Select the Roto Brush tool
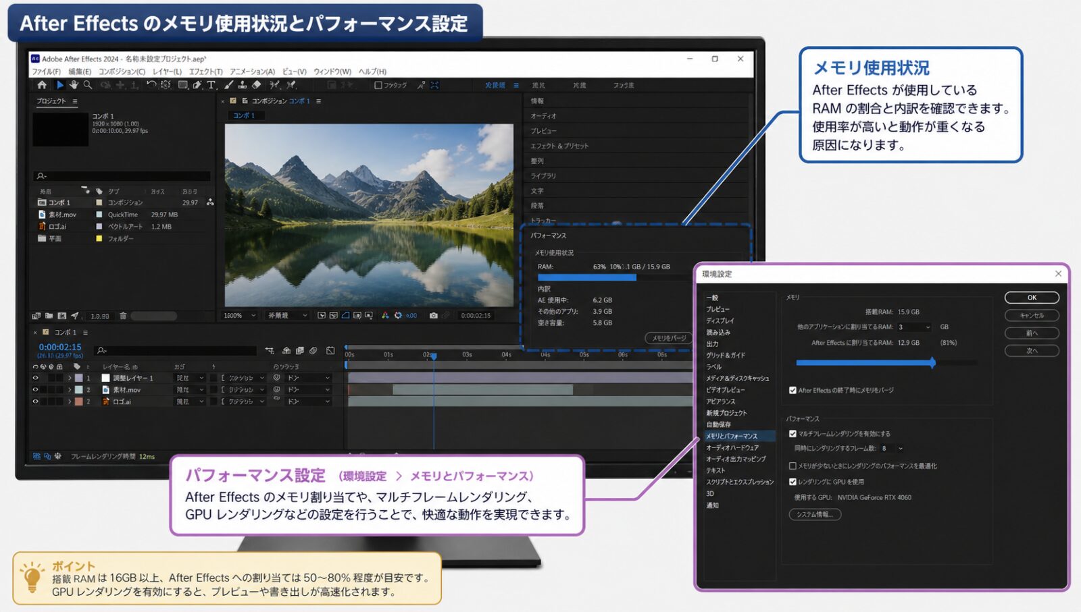This screenshot has height=612, width=1081. point(274,85)
